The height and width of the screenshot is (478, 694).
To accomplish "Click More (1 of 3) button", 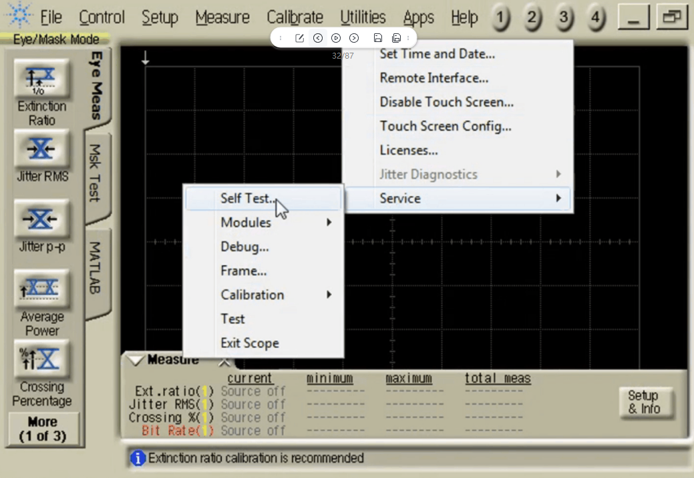I will click(43, 429).
